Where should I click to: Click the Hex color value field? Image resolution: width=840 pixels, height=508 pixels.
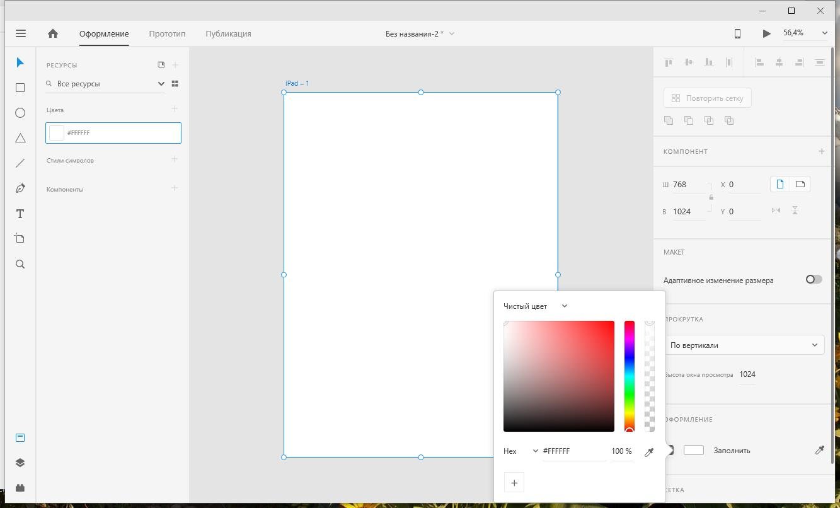click(573, 451)
